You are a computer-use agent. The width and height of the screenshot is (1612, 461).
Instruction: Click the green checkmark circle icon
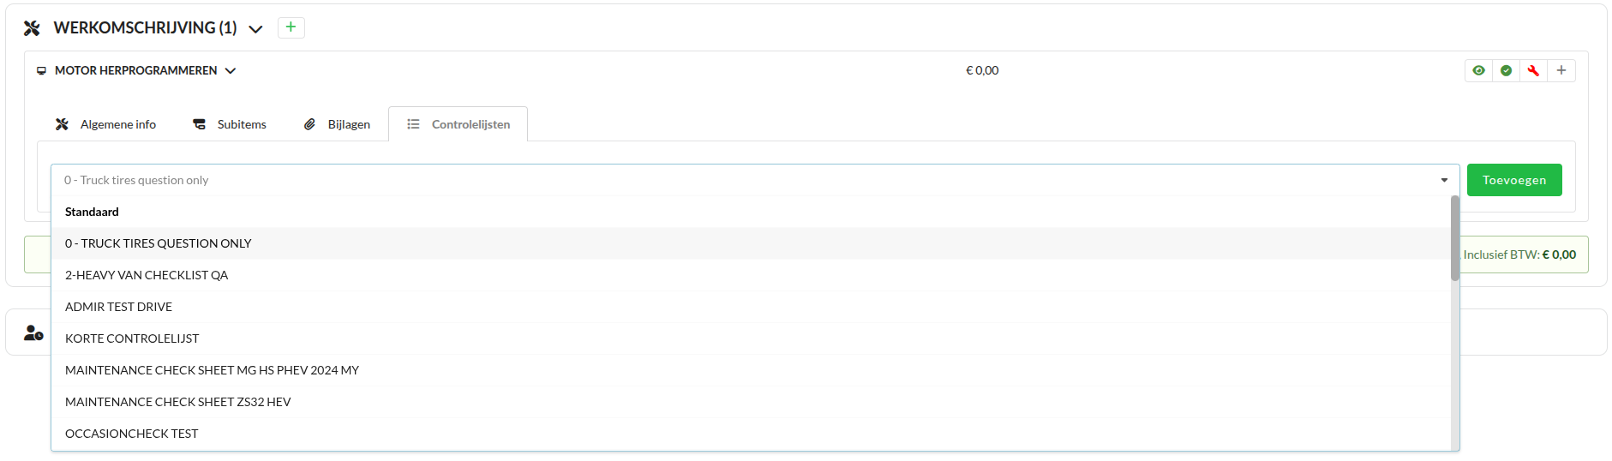(x=1506, y=70)
